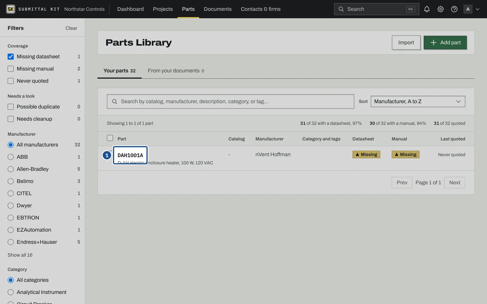This screenshot has height=304, width=487.
Task: Click the Prev page button
Action: [402, 183]
